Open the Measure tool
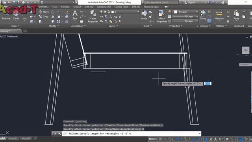The image size is (252, 142). (219, 15)
